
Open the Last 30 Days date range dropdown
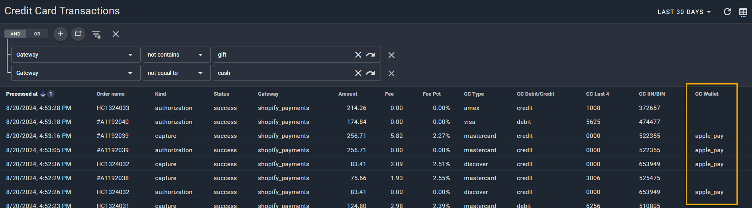click(684, 12)
